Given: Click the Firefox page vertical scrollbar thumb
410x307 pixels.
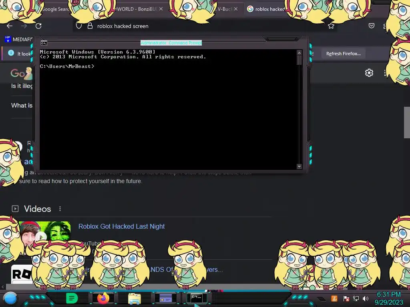Looking at the screenshot, I should [407, 123].
